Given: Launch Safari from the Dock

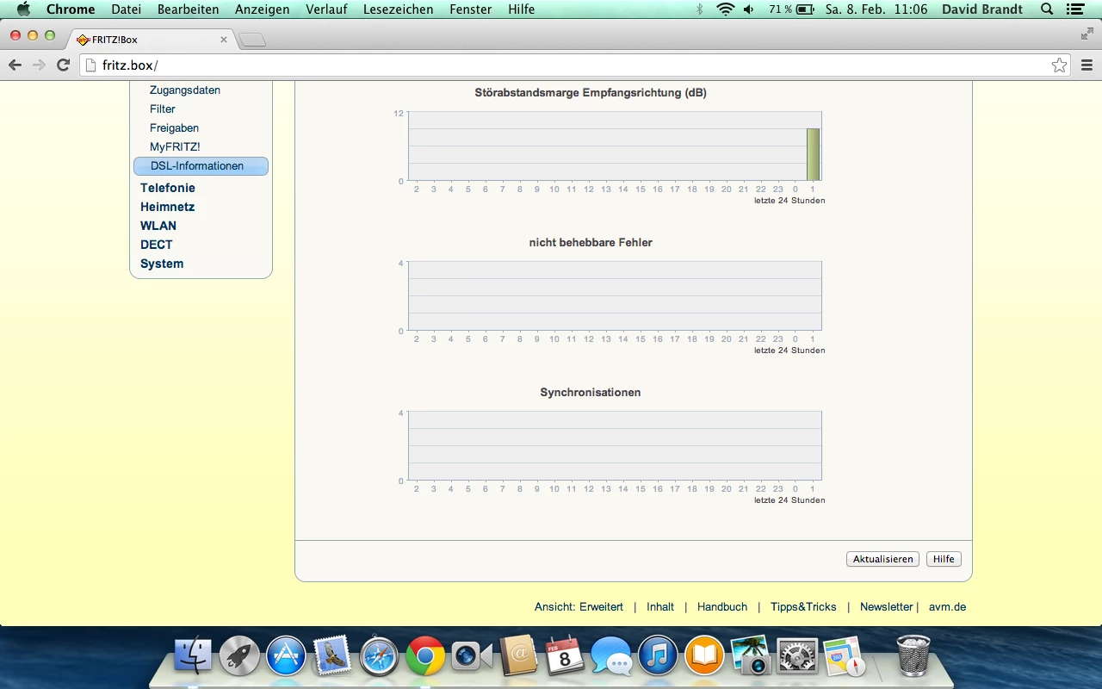Looking at the screenshot, I should pyautogui.click(x=379, y=656).
